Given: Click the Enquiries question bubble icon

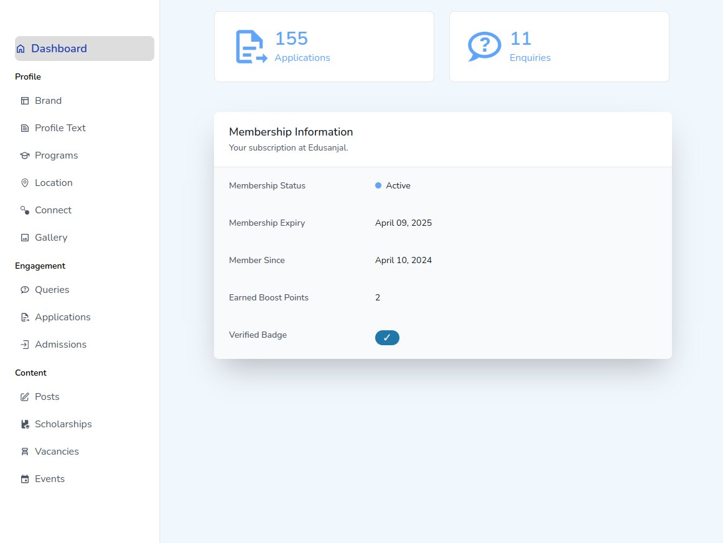Looking at the screenshot, I should pyautogui.click(x=484, y=47).
